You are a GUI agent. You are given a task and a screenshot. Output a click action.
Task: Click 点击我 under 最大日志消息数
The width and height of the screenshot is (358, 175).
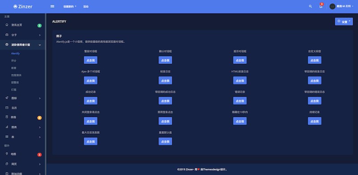(x=91, y=141)
